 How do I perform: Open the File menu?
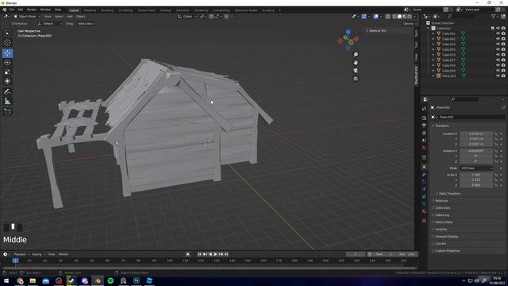[12, 10]
